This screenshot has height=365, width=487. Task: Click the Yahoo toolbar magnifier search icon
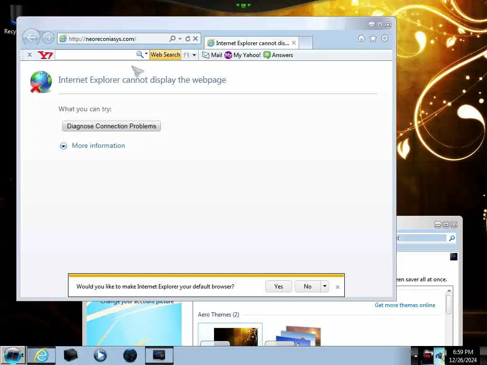point(139,55)
